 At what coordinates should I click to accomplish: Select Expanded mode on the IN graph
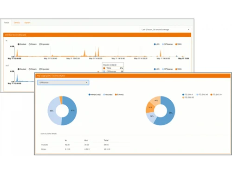(x=44, y=44)
